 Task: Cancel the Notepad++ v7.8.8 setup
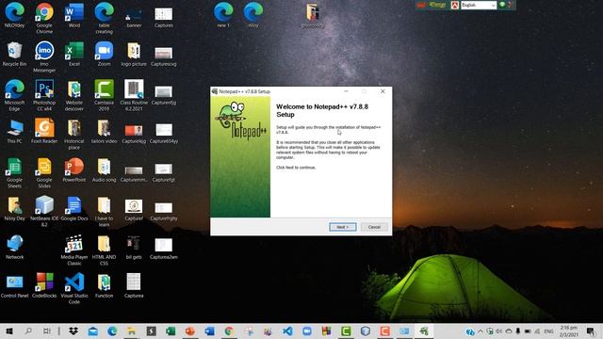(374, 227)
